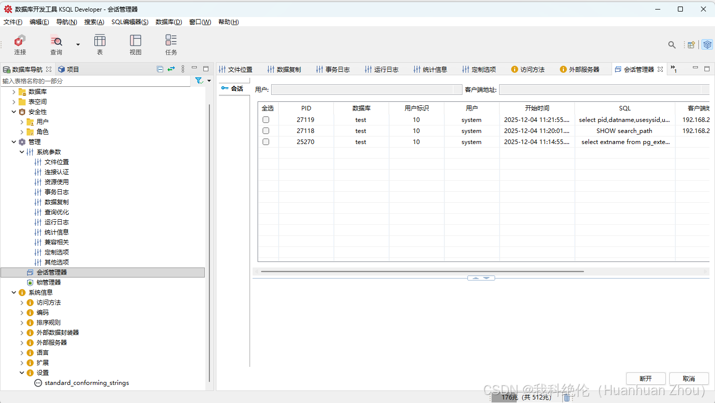
Task: Maximize the editor area
Action: (707, 68)
